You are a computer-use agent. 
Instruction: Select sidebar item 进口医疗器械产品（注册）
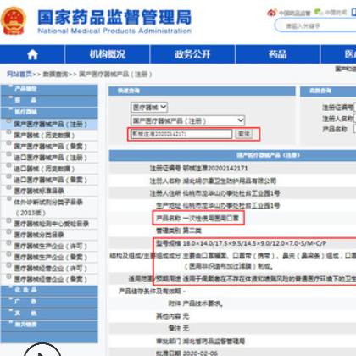[x=50, y=158]
